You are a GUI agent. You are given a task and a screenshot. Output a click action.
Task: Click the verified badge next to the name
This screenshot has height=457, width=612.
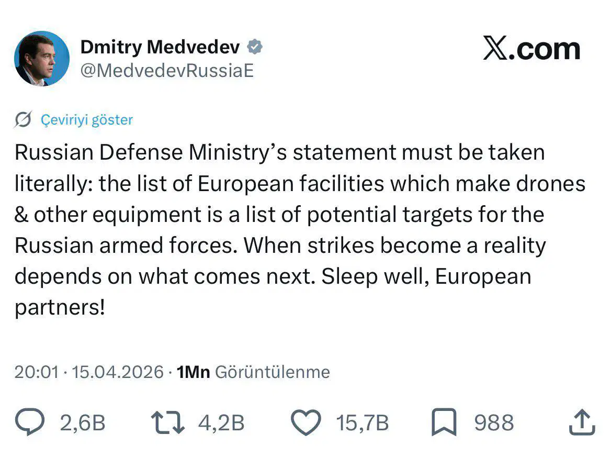pyautogui.click(x=255, y=47)
